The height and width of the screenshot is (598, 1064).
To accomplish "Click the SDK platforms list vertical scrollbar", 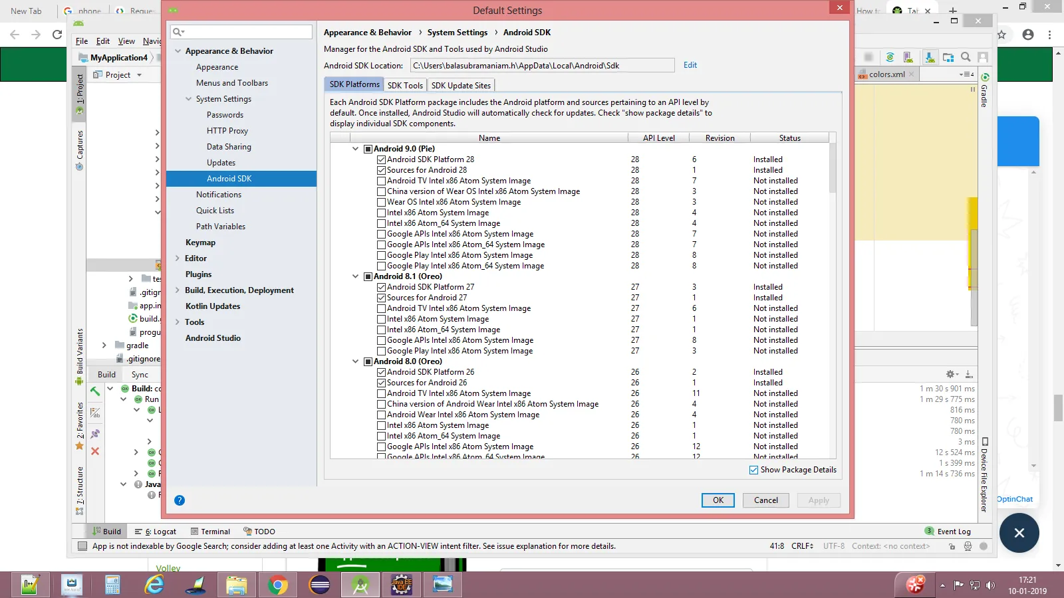I will (833, 169).
